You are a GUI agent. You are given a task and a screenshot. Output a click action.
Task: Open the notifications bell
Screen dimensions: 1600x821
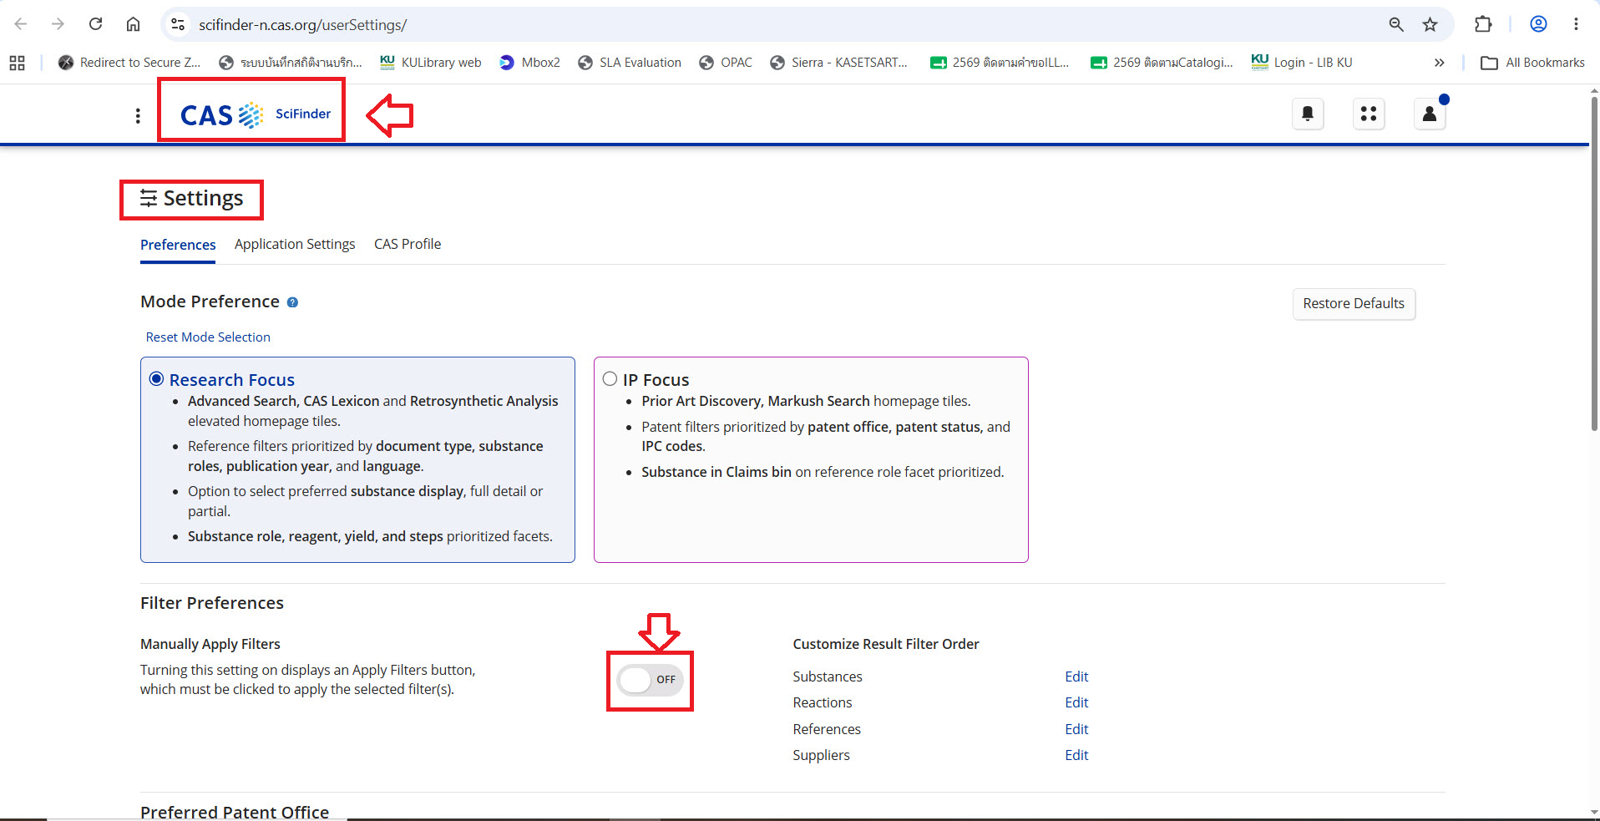click(1308, 114)
